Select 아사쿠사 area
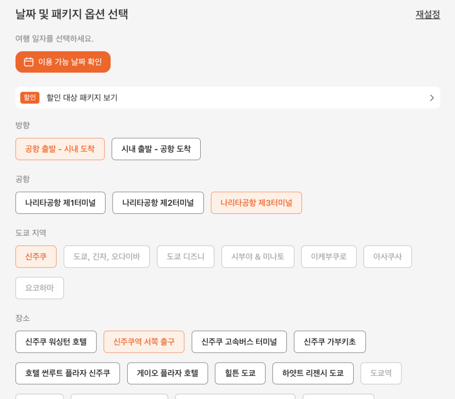 388,257
